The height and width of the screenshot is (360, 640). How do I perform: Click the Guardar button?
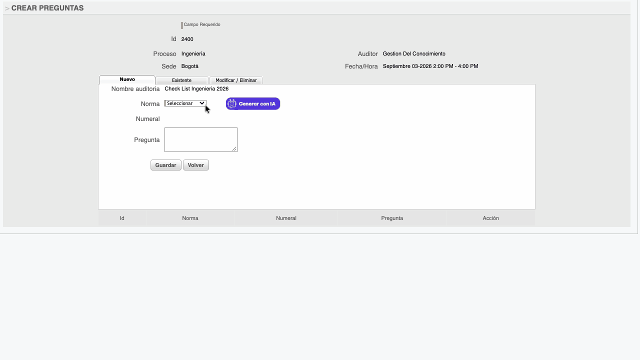[x=166, y=165]
